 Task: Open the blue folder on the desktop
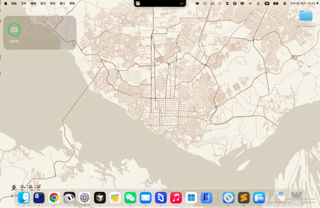pos(306,16)
